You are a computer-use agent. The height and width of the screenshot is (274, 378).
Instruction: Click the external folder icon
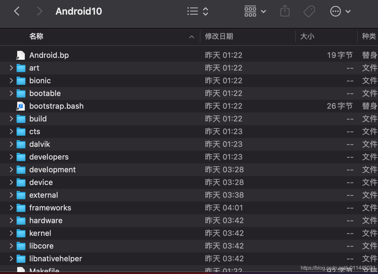click(21, 195)
